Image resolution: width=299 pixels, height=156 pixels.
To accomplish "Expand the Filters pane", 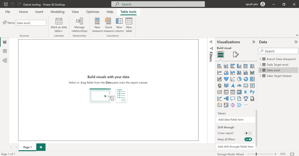I will click(211, 42).
